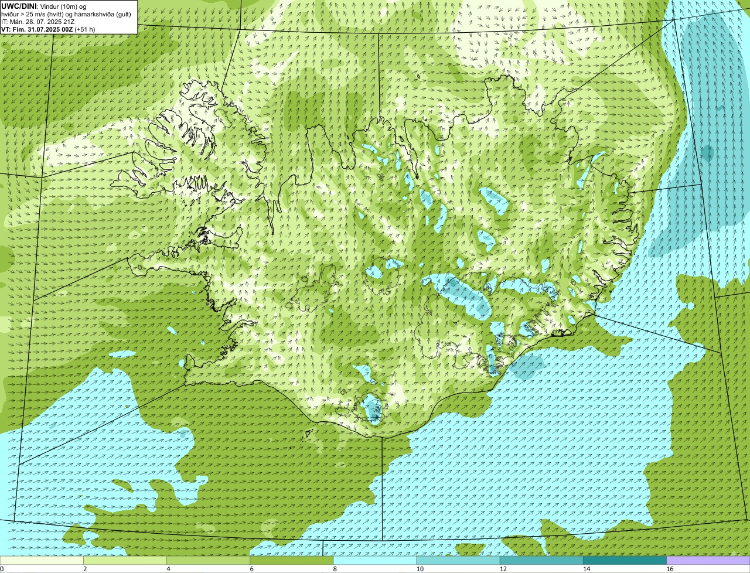This screenshot has width=750, height=573.
Task: Click the '14' label on the color scale
Action: coord(587,569)
